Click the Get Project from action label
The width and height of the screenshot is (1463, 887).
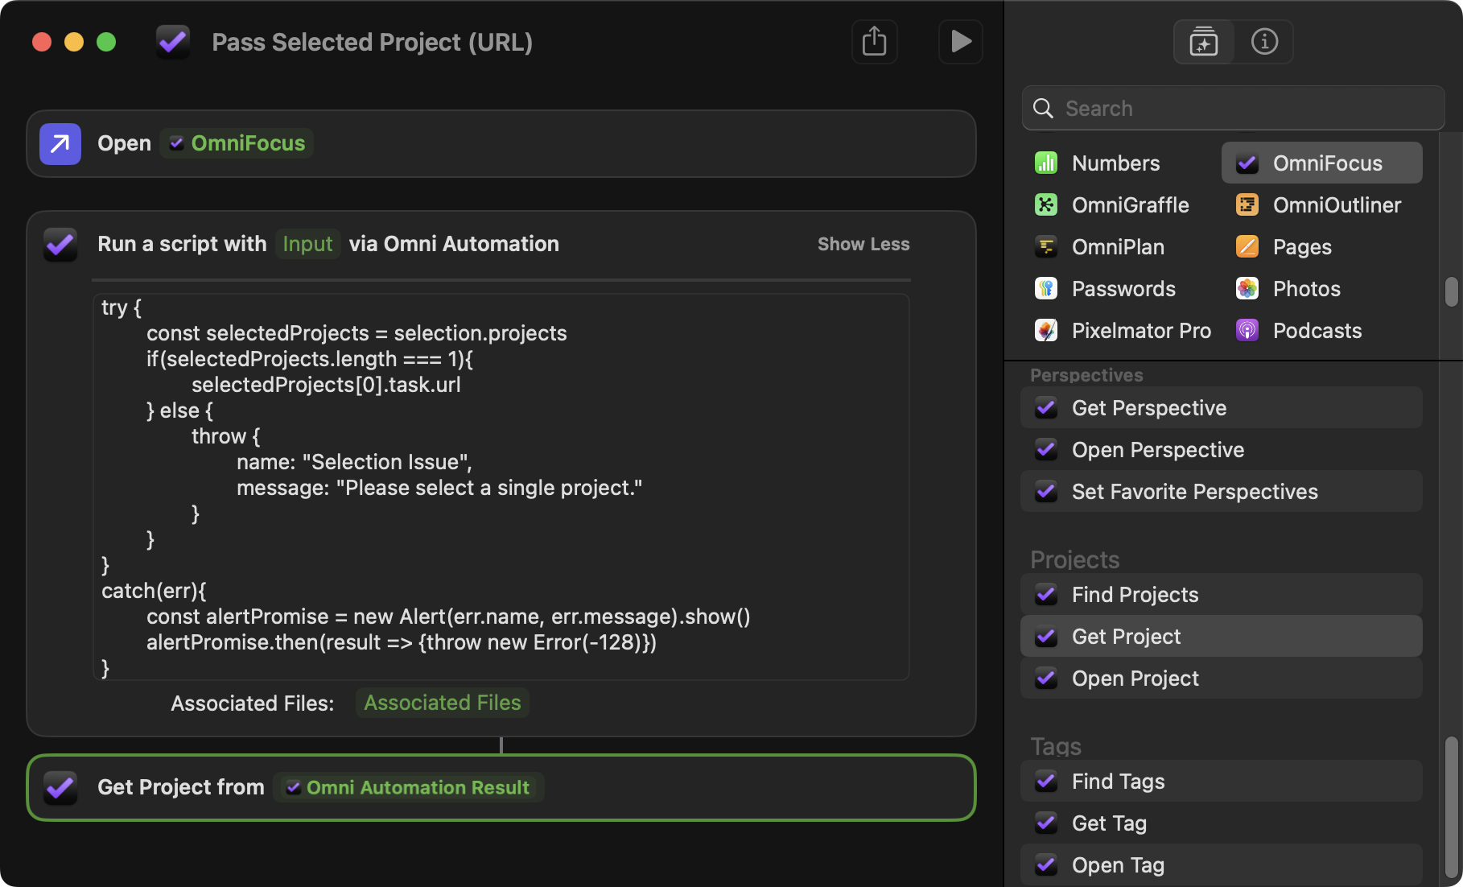point(181,787)
